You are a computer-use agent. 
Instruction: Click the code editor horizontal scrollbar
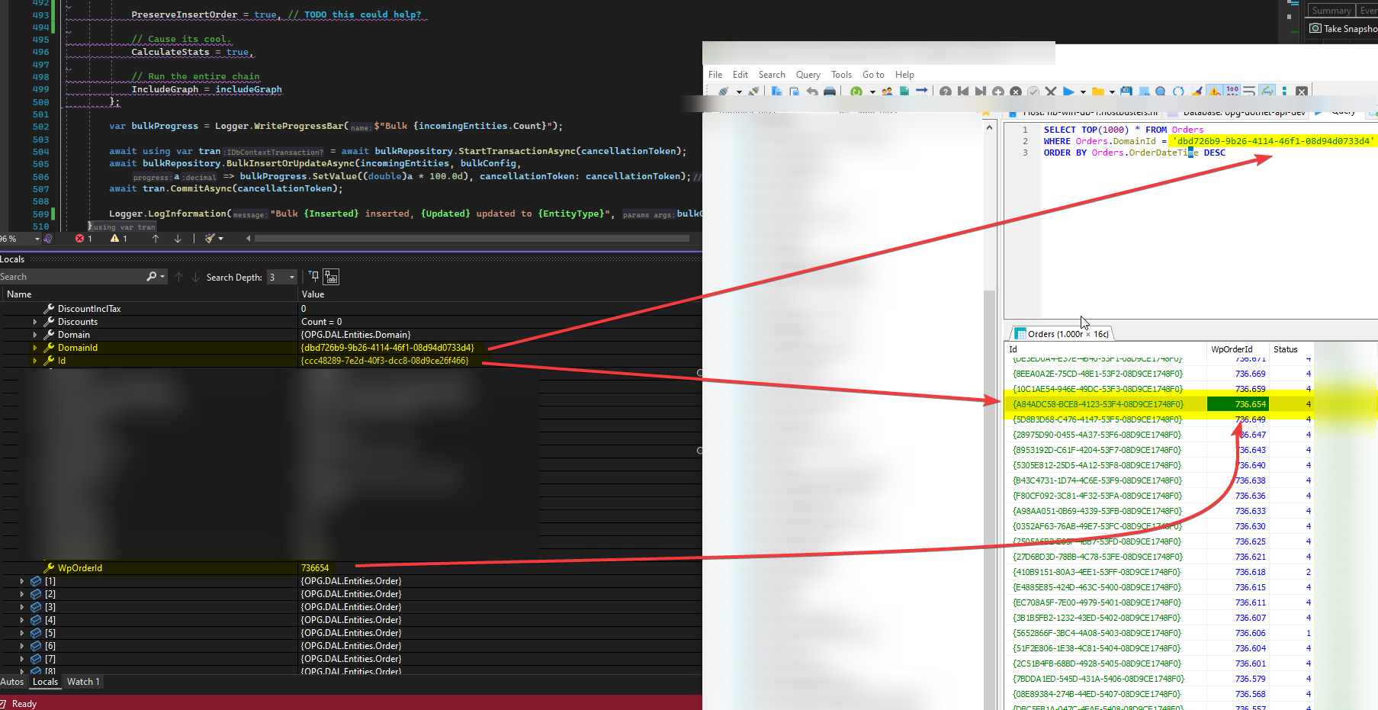click(x=472, y=239)
